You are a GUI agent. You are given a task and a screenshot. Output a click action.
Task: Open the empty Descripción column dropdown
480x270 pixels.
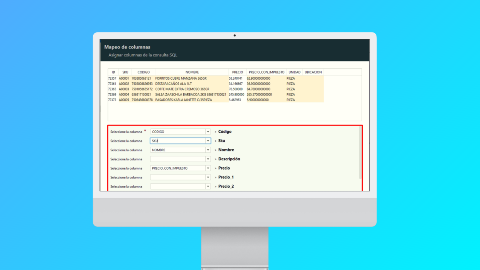(208, 159)
